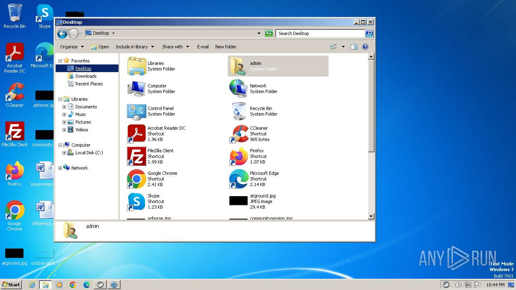
Task: Open the recent pages dropdown arrow
Action: click(81, 33)
